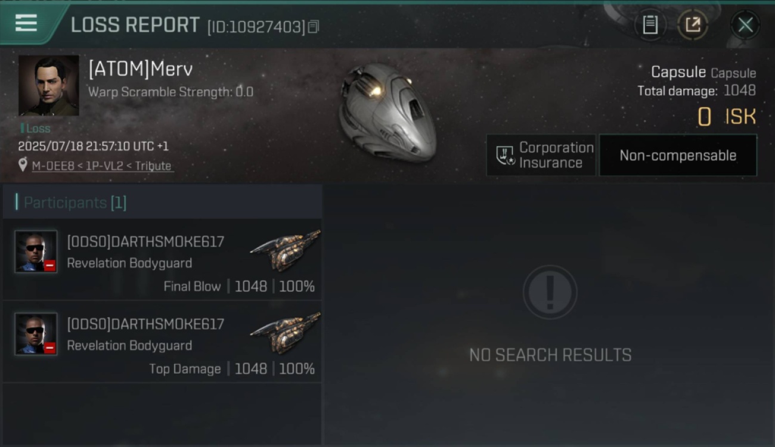View the Final Blow Revelation Bodyguard ship

[x=285, y=250]
